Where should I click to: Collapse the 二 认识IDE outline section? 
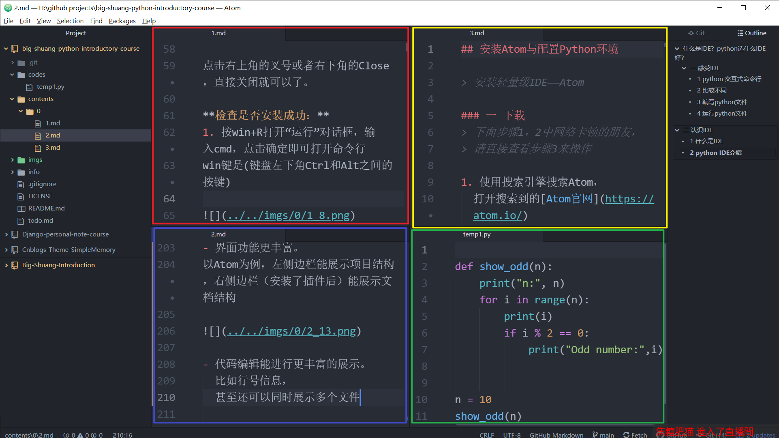[677, 130]
